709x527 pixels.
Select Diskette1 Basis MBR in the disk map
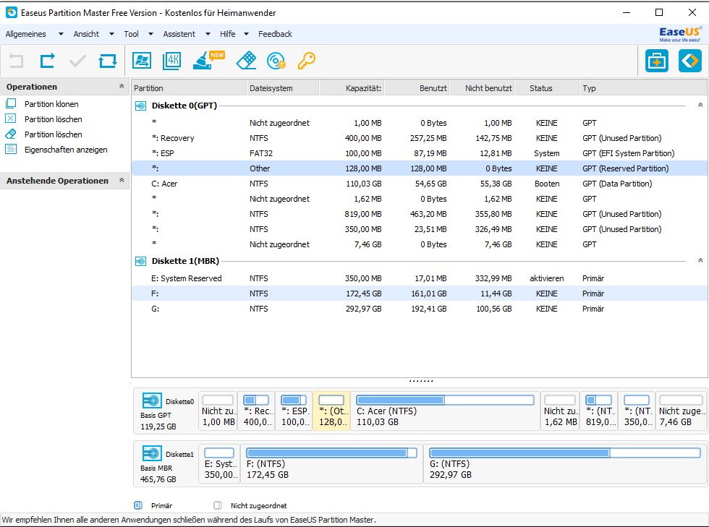(x=166, y=464)
